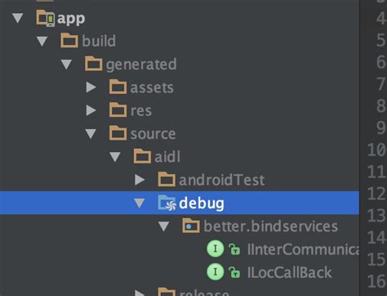Image resolution: width=387 pixels, height=296 pixels.
Task: Select the aidl folder
Action: pyautogui.click(x=167, y=157)
